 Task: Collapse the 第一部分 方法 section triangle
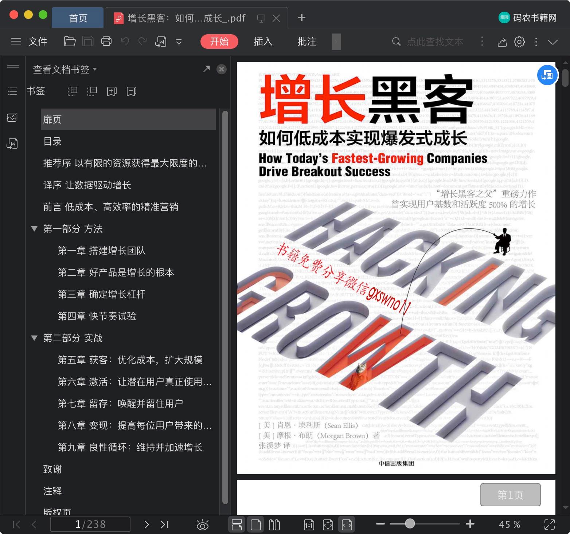(34, 229)
